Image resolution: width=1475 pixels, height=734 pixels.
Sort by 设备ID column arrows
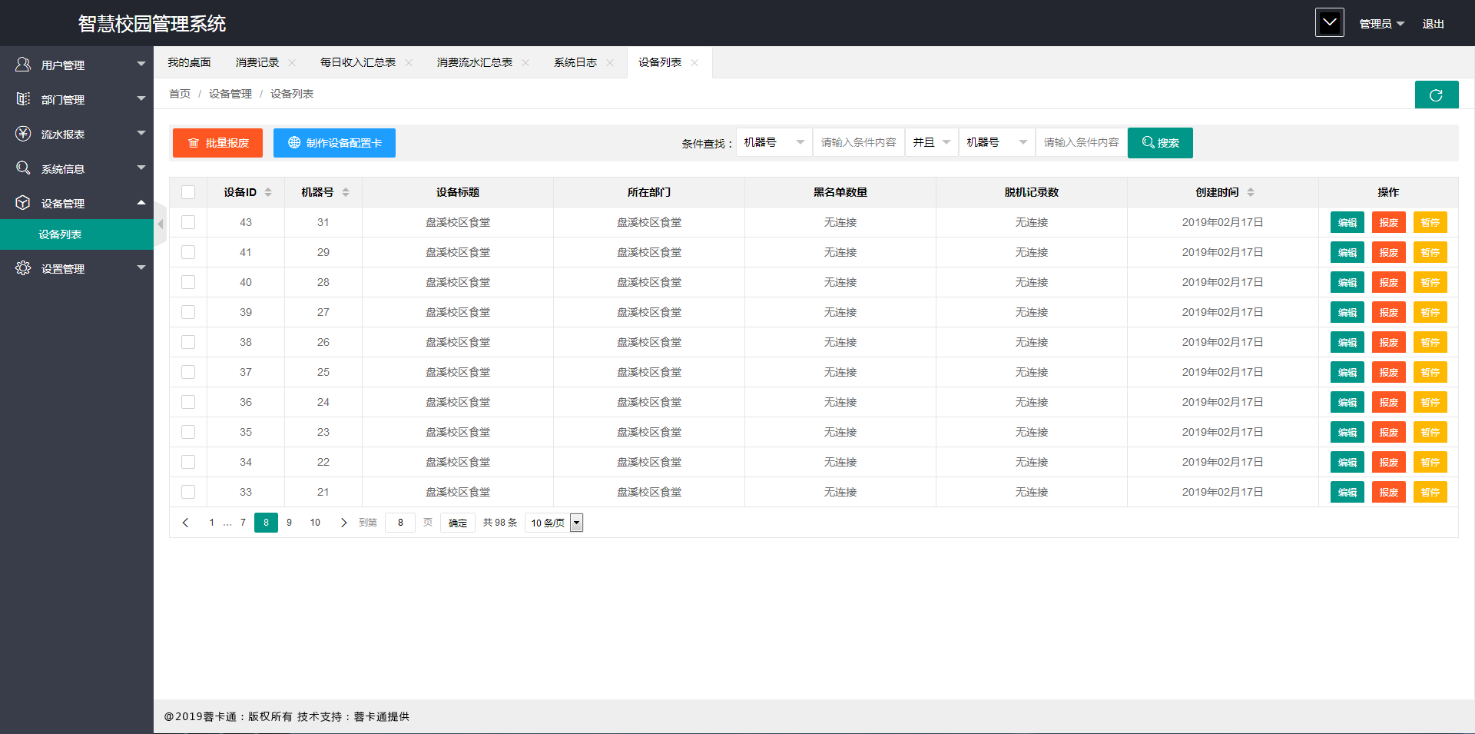coord(268,192)
